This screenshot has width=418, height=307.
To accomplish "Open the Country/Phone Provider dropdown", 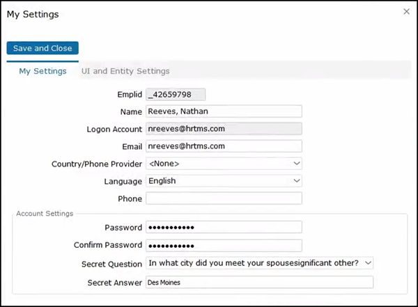I will pos(223,164).
